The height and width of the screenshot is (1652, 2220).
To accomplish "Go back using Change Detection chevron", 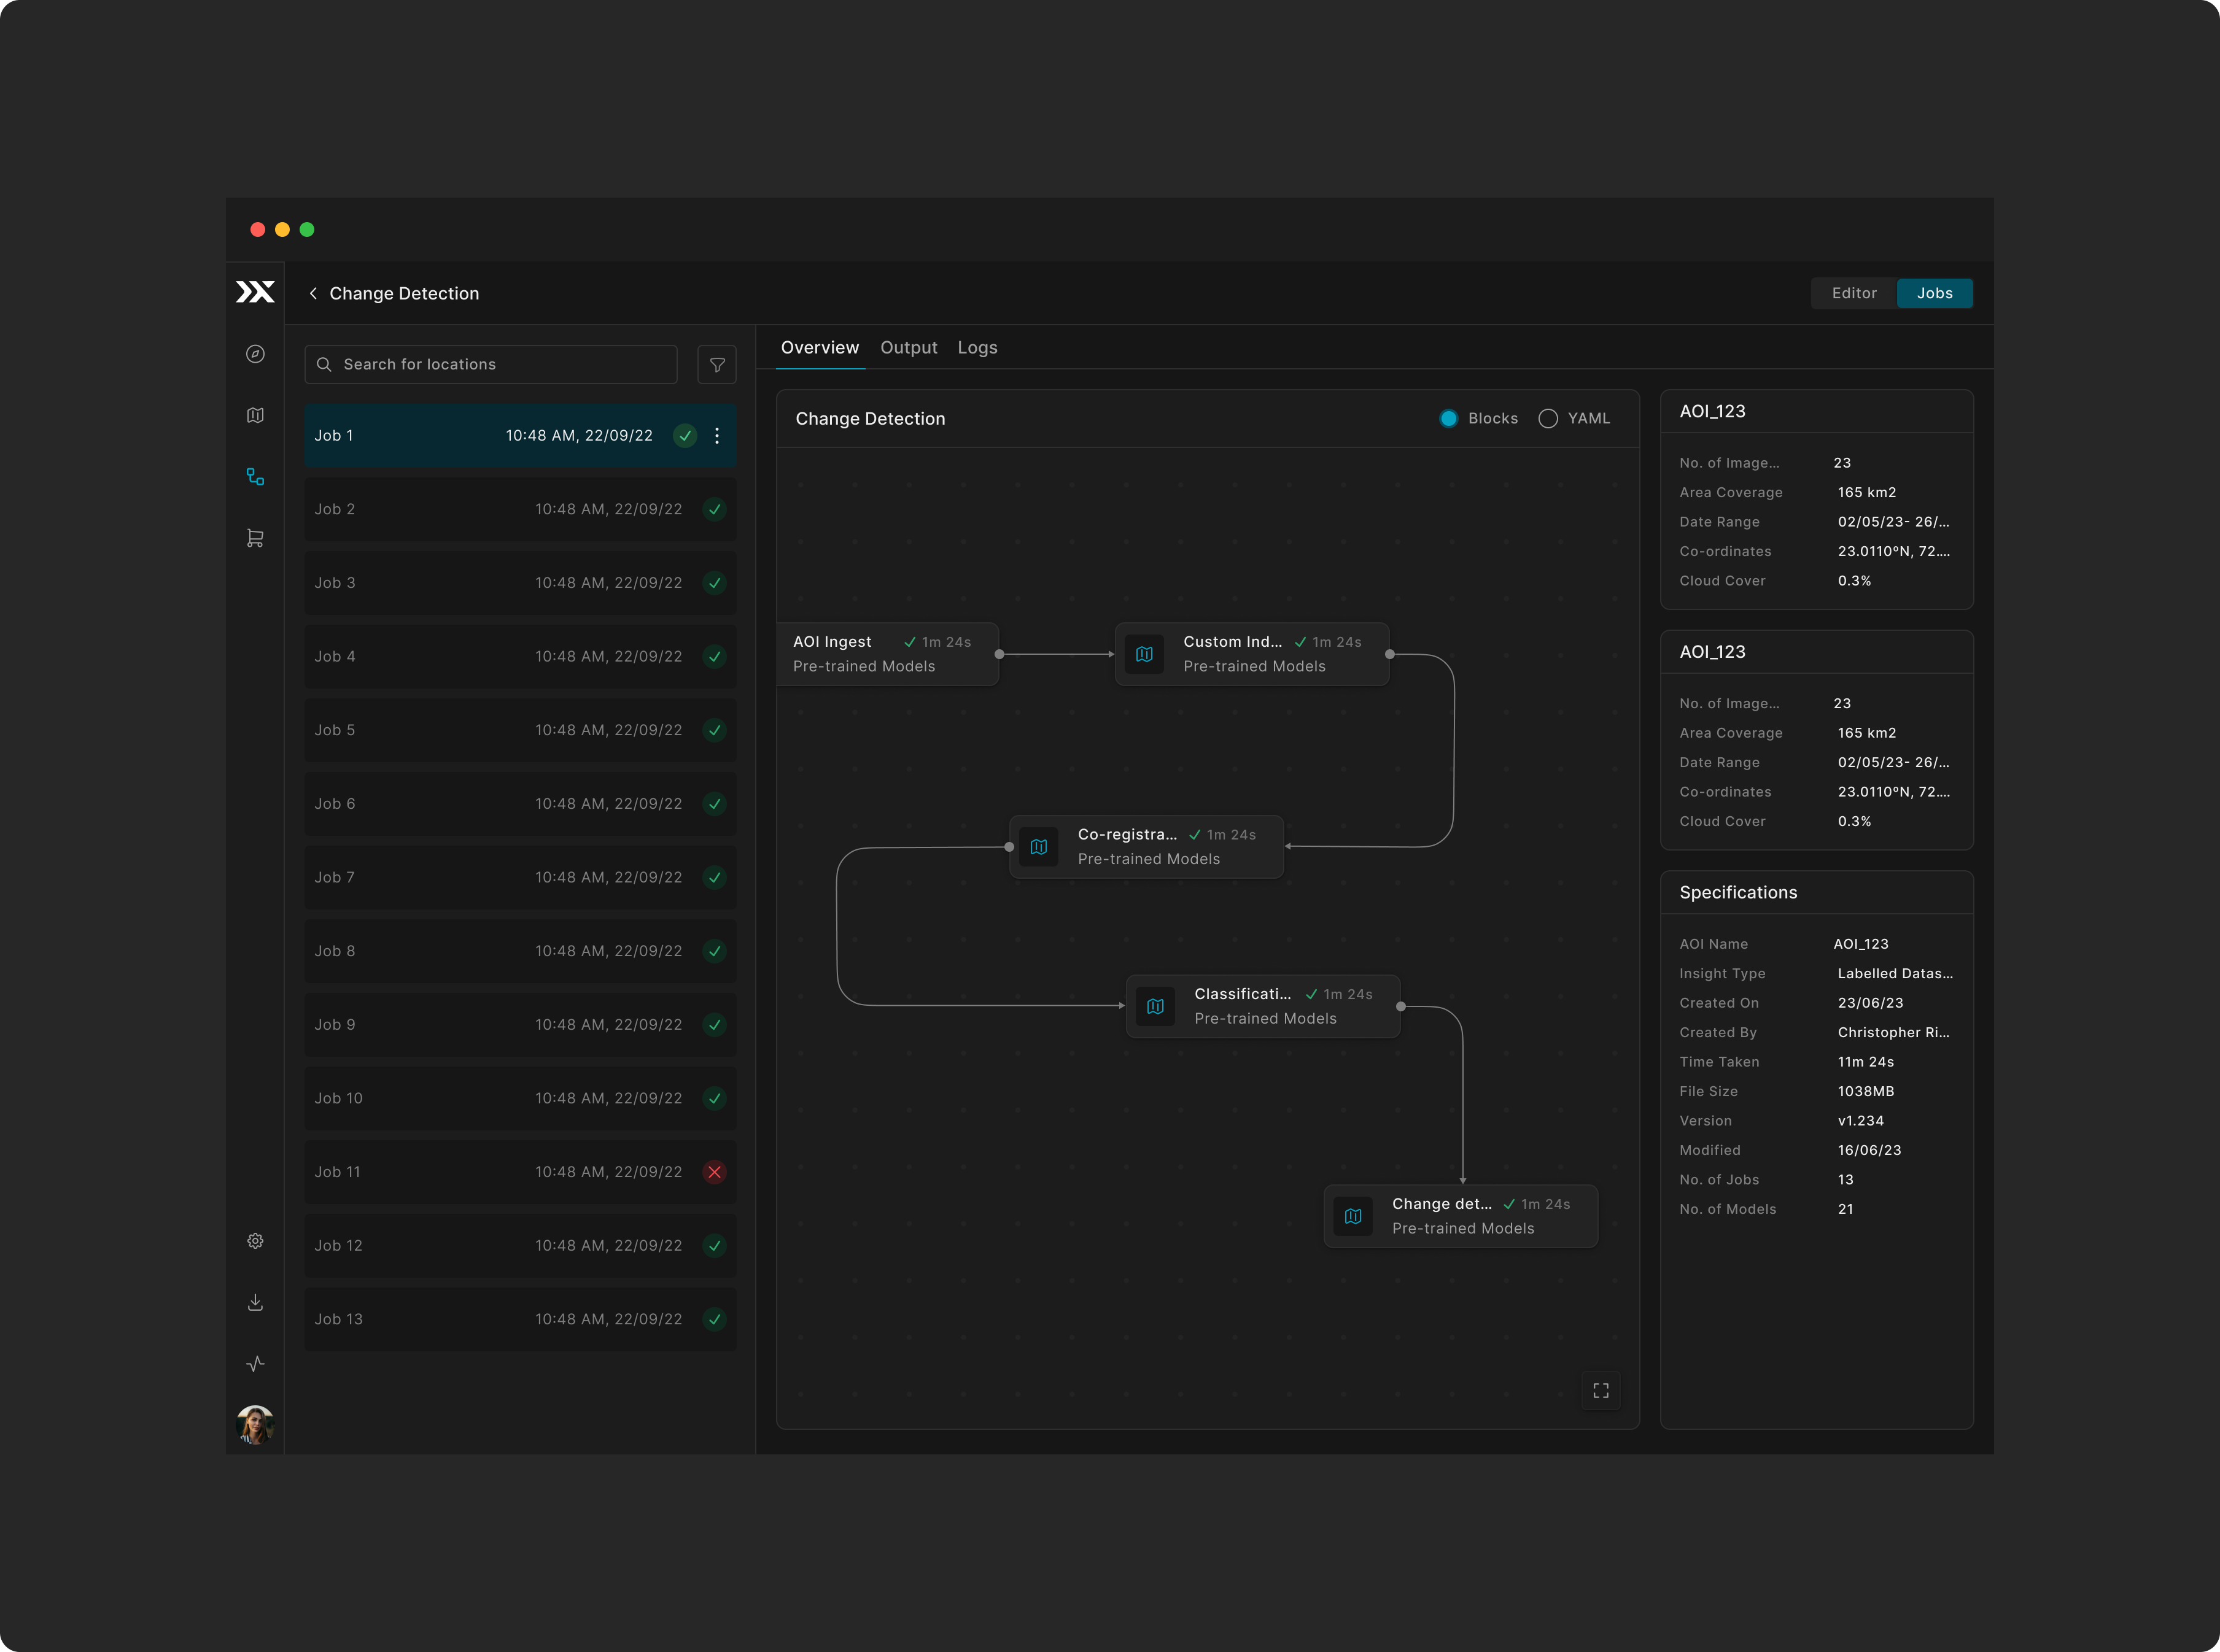I will [313, 293].
